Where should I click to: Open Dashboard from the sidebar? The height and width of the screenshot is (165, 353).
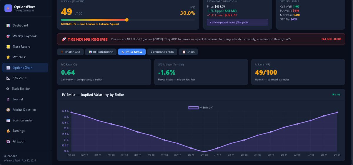click(x=25, y=25)
